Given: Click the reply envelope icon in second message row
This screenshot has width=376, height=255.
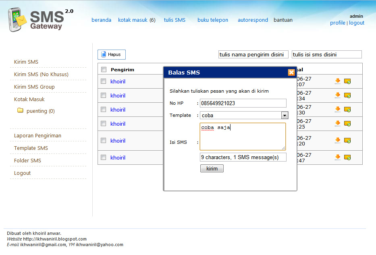Looking at the screenshot, I should 347,95.
